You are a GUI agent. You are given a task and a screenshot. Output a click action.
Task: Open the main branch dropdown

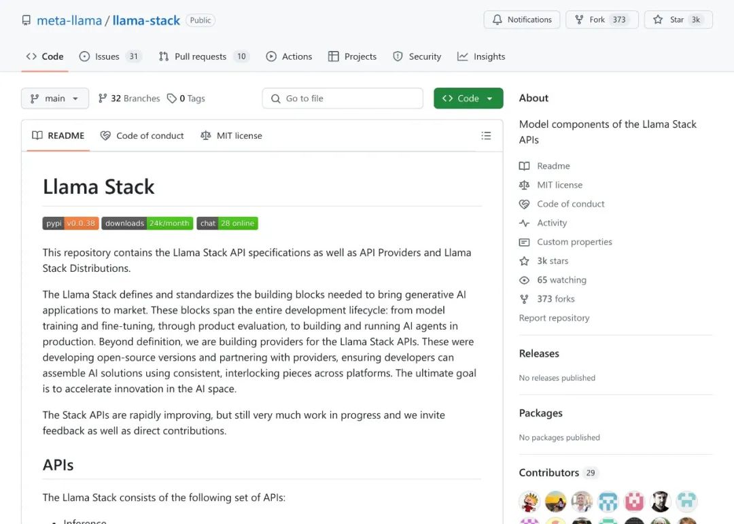click(55, 99)
